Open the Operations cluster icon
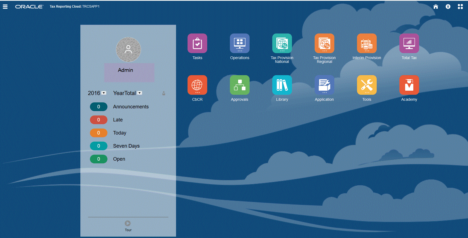 click(x=240, y=43)
